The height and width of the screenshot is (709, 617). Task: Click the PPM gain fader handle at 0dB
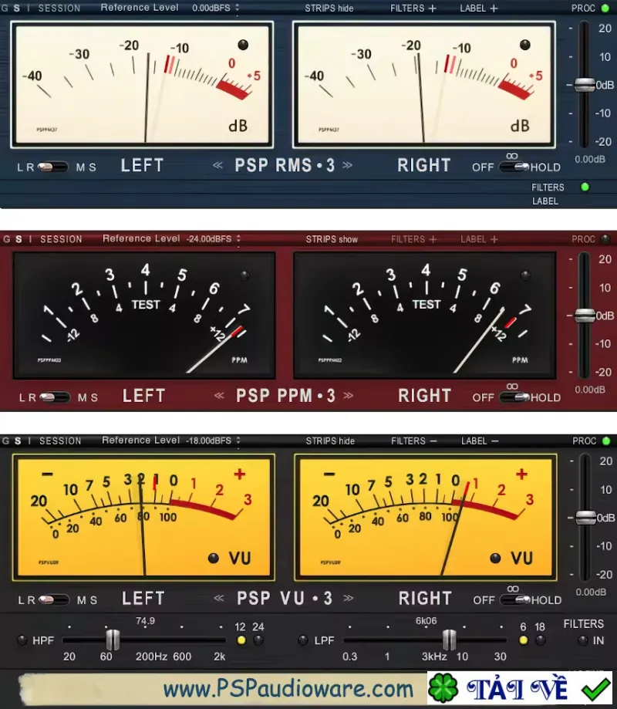tap(585, 316)
